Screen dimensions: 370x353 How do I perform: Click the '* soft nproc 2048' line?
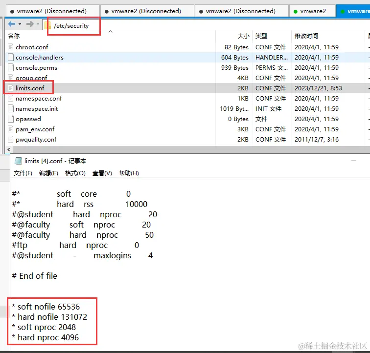click(44, 327)
